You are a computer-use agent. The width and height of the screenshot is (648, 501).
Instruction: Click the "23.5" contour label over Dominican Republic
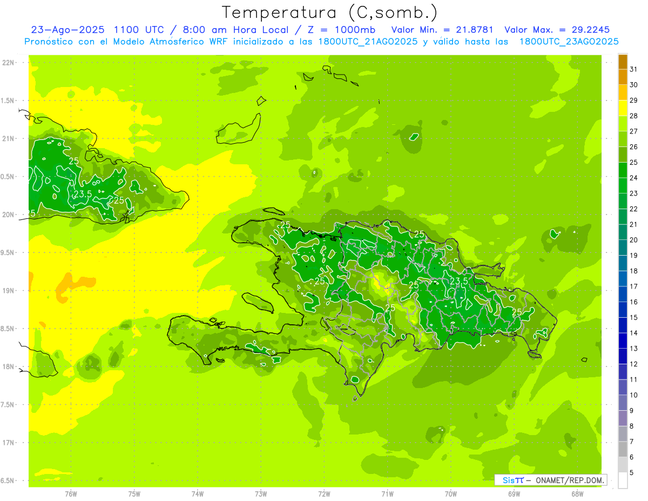coord(458,282)
